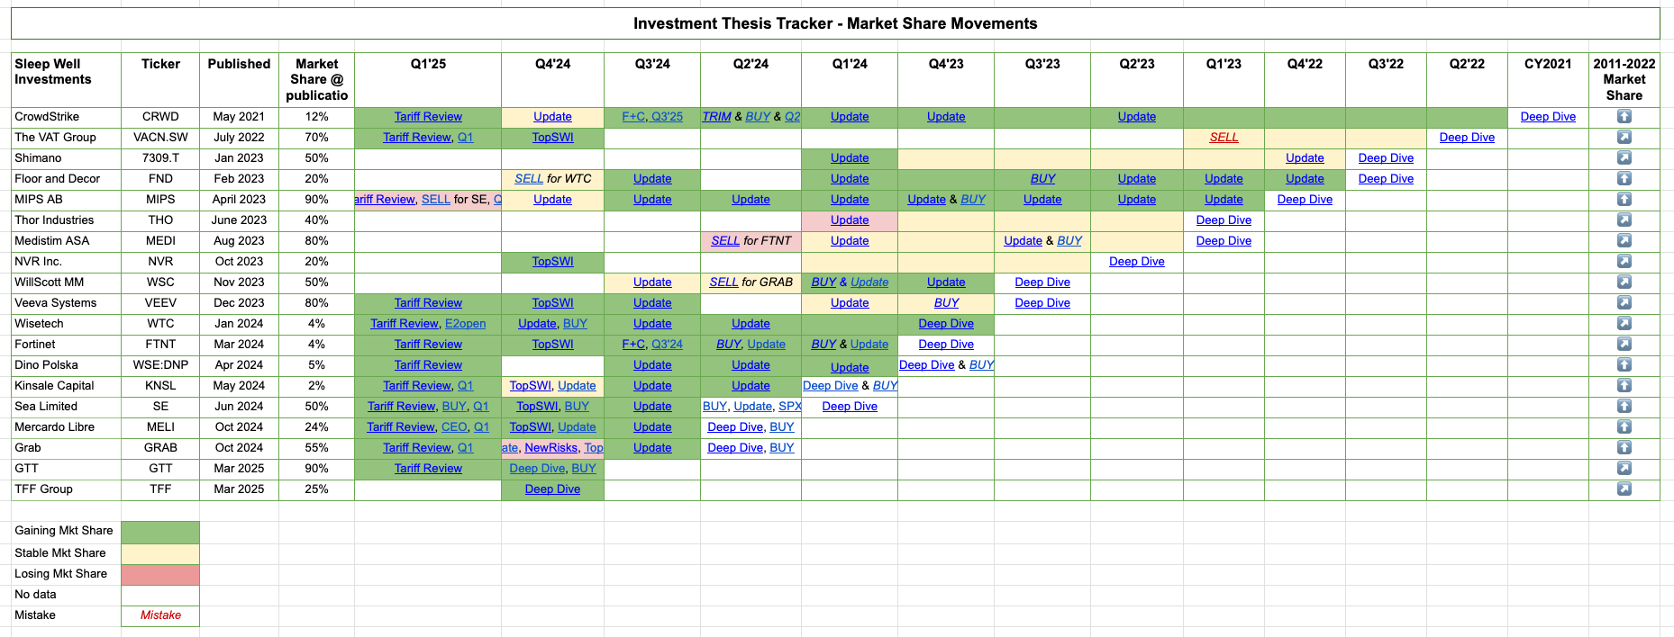Open Wisetech's Q4'23 Deep Dive link
This screenshot has height=637, width=1674.
pos(946,323)
